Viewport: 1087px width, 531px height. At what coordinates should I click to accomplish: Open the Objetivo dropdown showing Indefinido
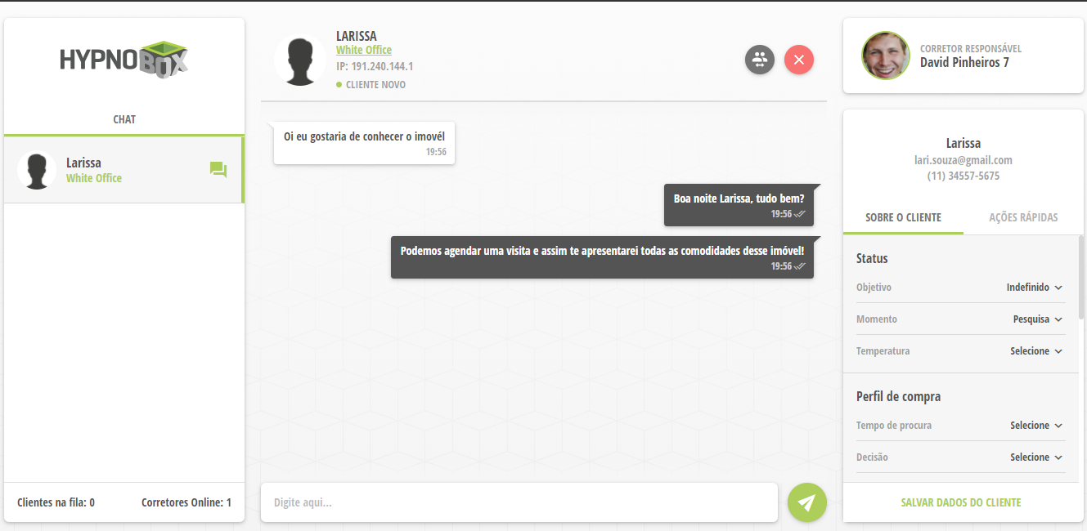point(1034,288)
